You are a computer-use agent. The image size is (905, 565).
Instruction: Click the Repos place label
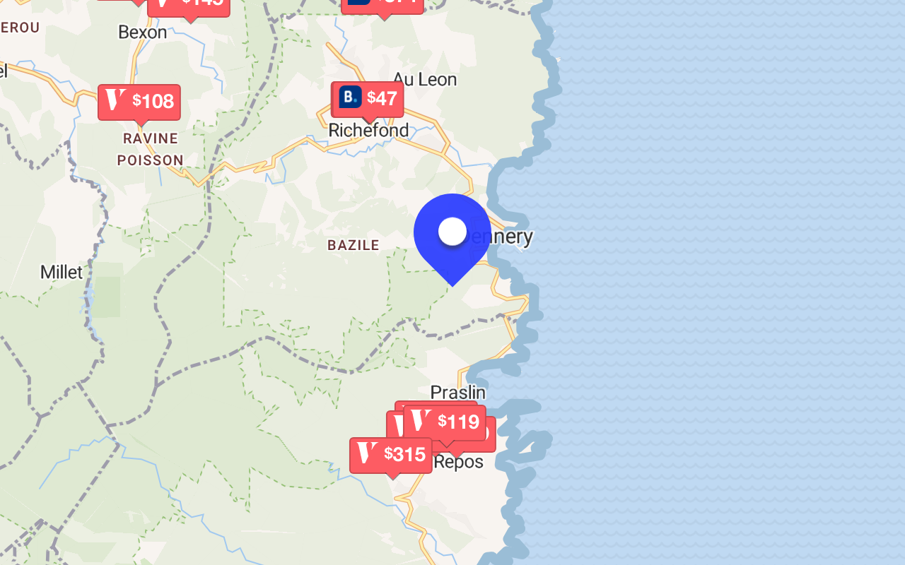[x=460, y=462]
